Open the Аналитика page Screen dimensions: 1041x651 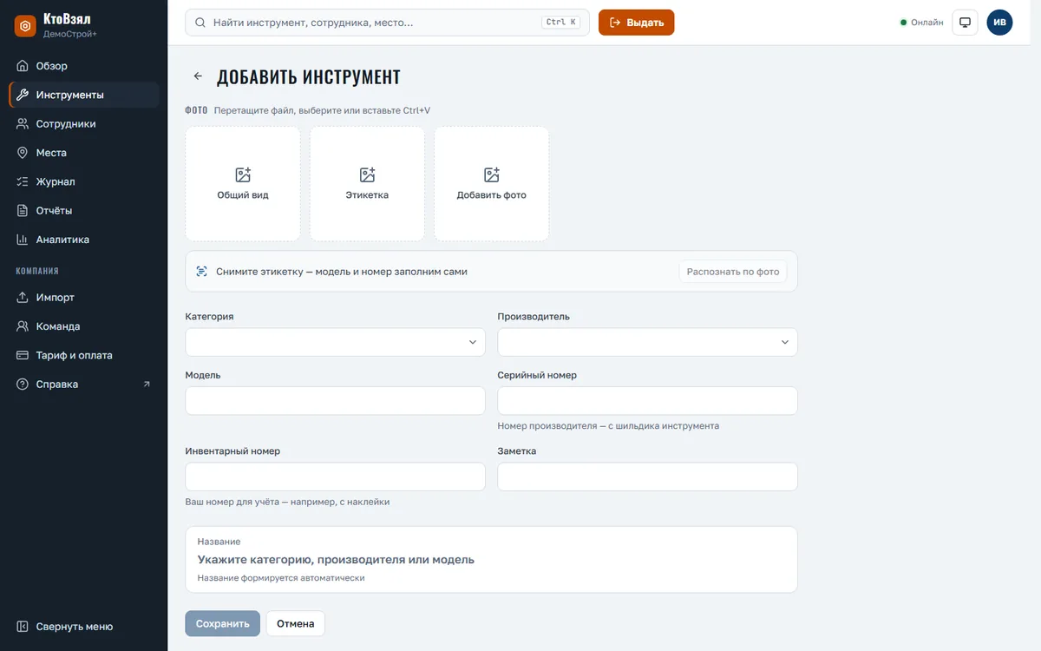click(84, 240)
